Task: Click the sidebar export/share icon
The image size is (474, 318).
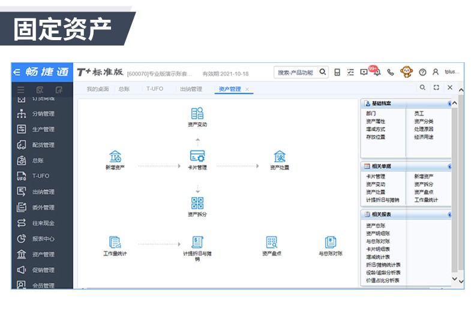Action: pos(59,90)
